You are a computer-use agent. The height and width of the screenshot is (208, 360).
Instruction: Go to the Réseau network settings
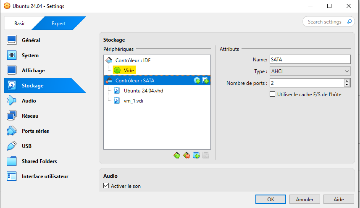point(30,116)
